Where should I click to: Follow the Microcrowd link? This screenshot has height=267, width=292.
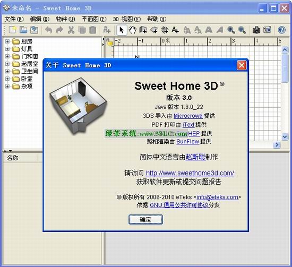coord(188,116)
